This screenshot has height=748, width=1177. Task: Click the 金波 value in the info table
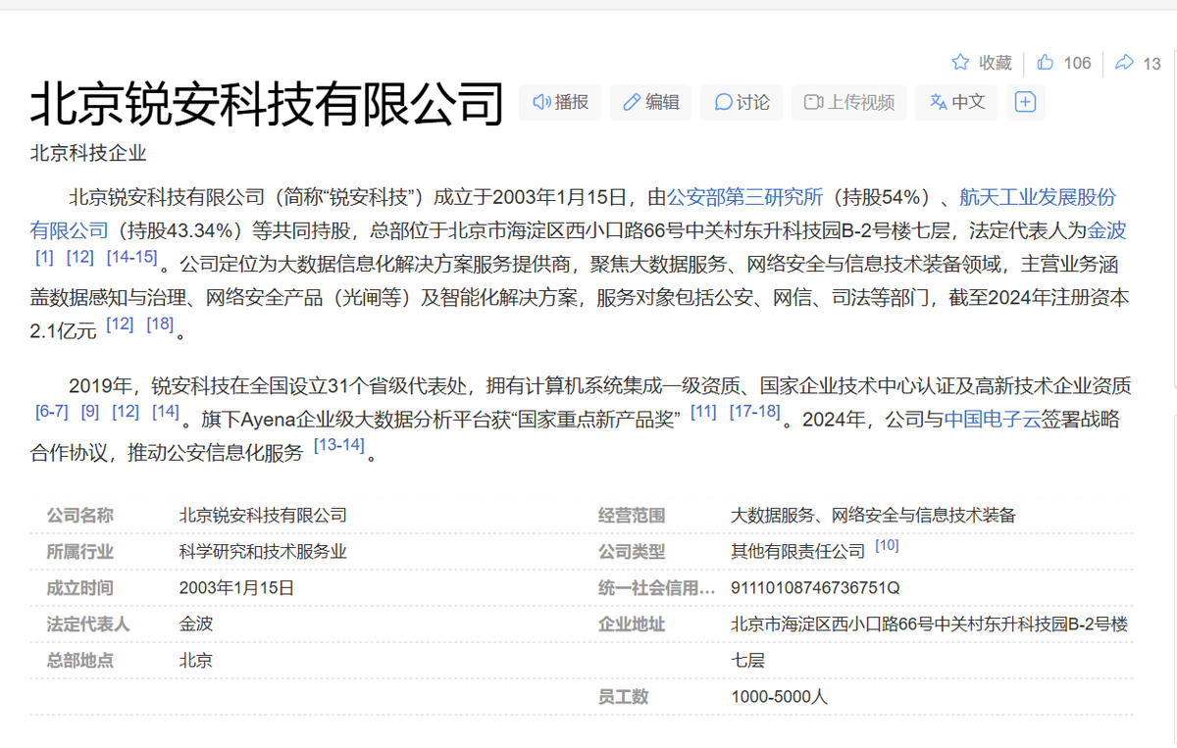[x=196, y=623]
